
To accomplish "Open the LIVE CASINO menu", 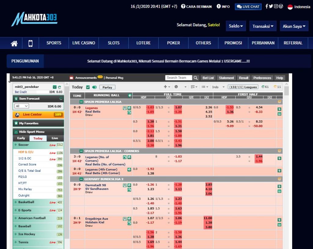I will (84, 43).
